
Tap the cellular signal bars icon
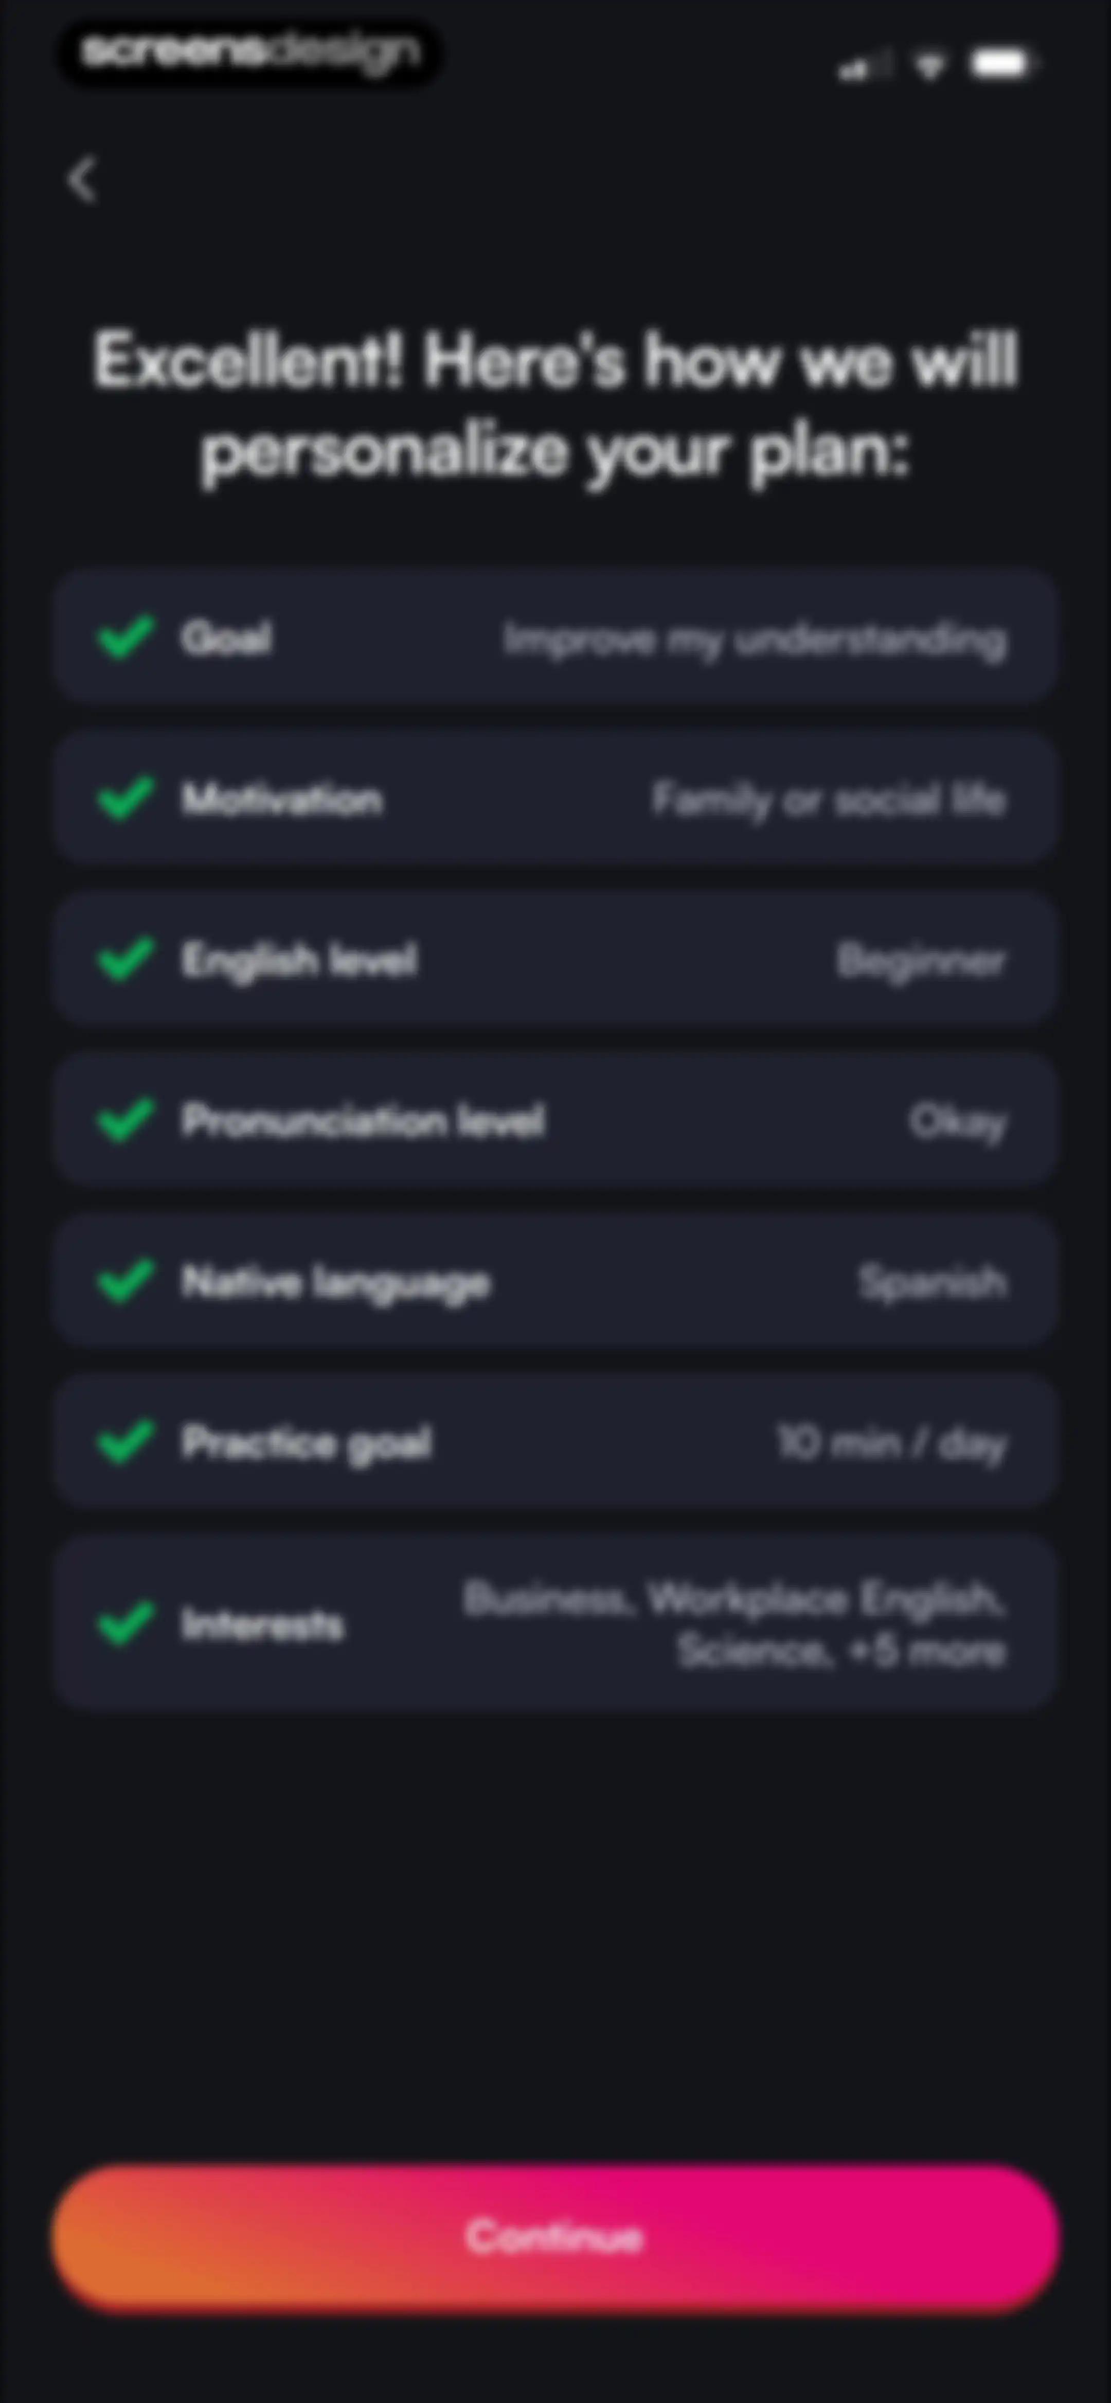tap(863, 65)
